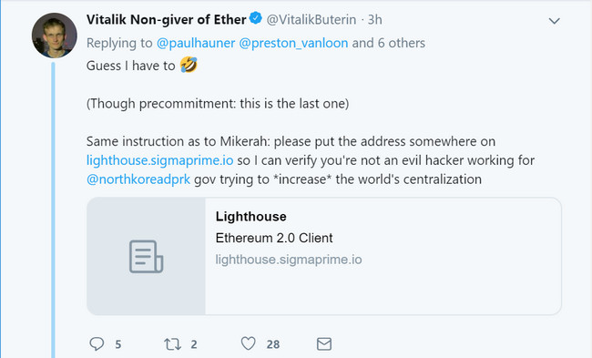Click the card's lighthouse.sigmaprime.io domain text
592x358 pixels.
pyautogui.click(x=289, y=260)
